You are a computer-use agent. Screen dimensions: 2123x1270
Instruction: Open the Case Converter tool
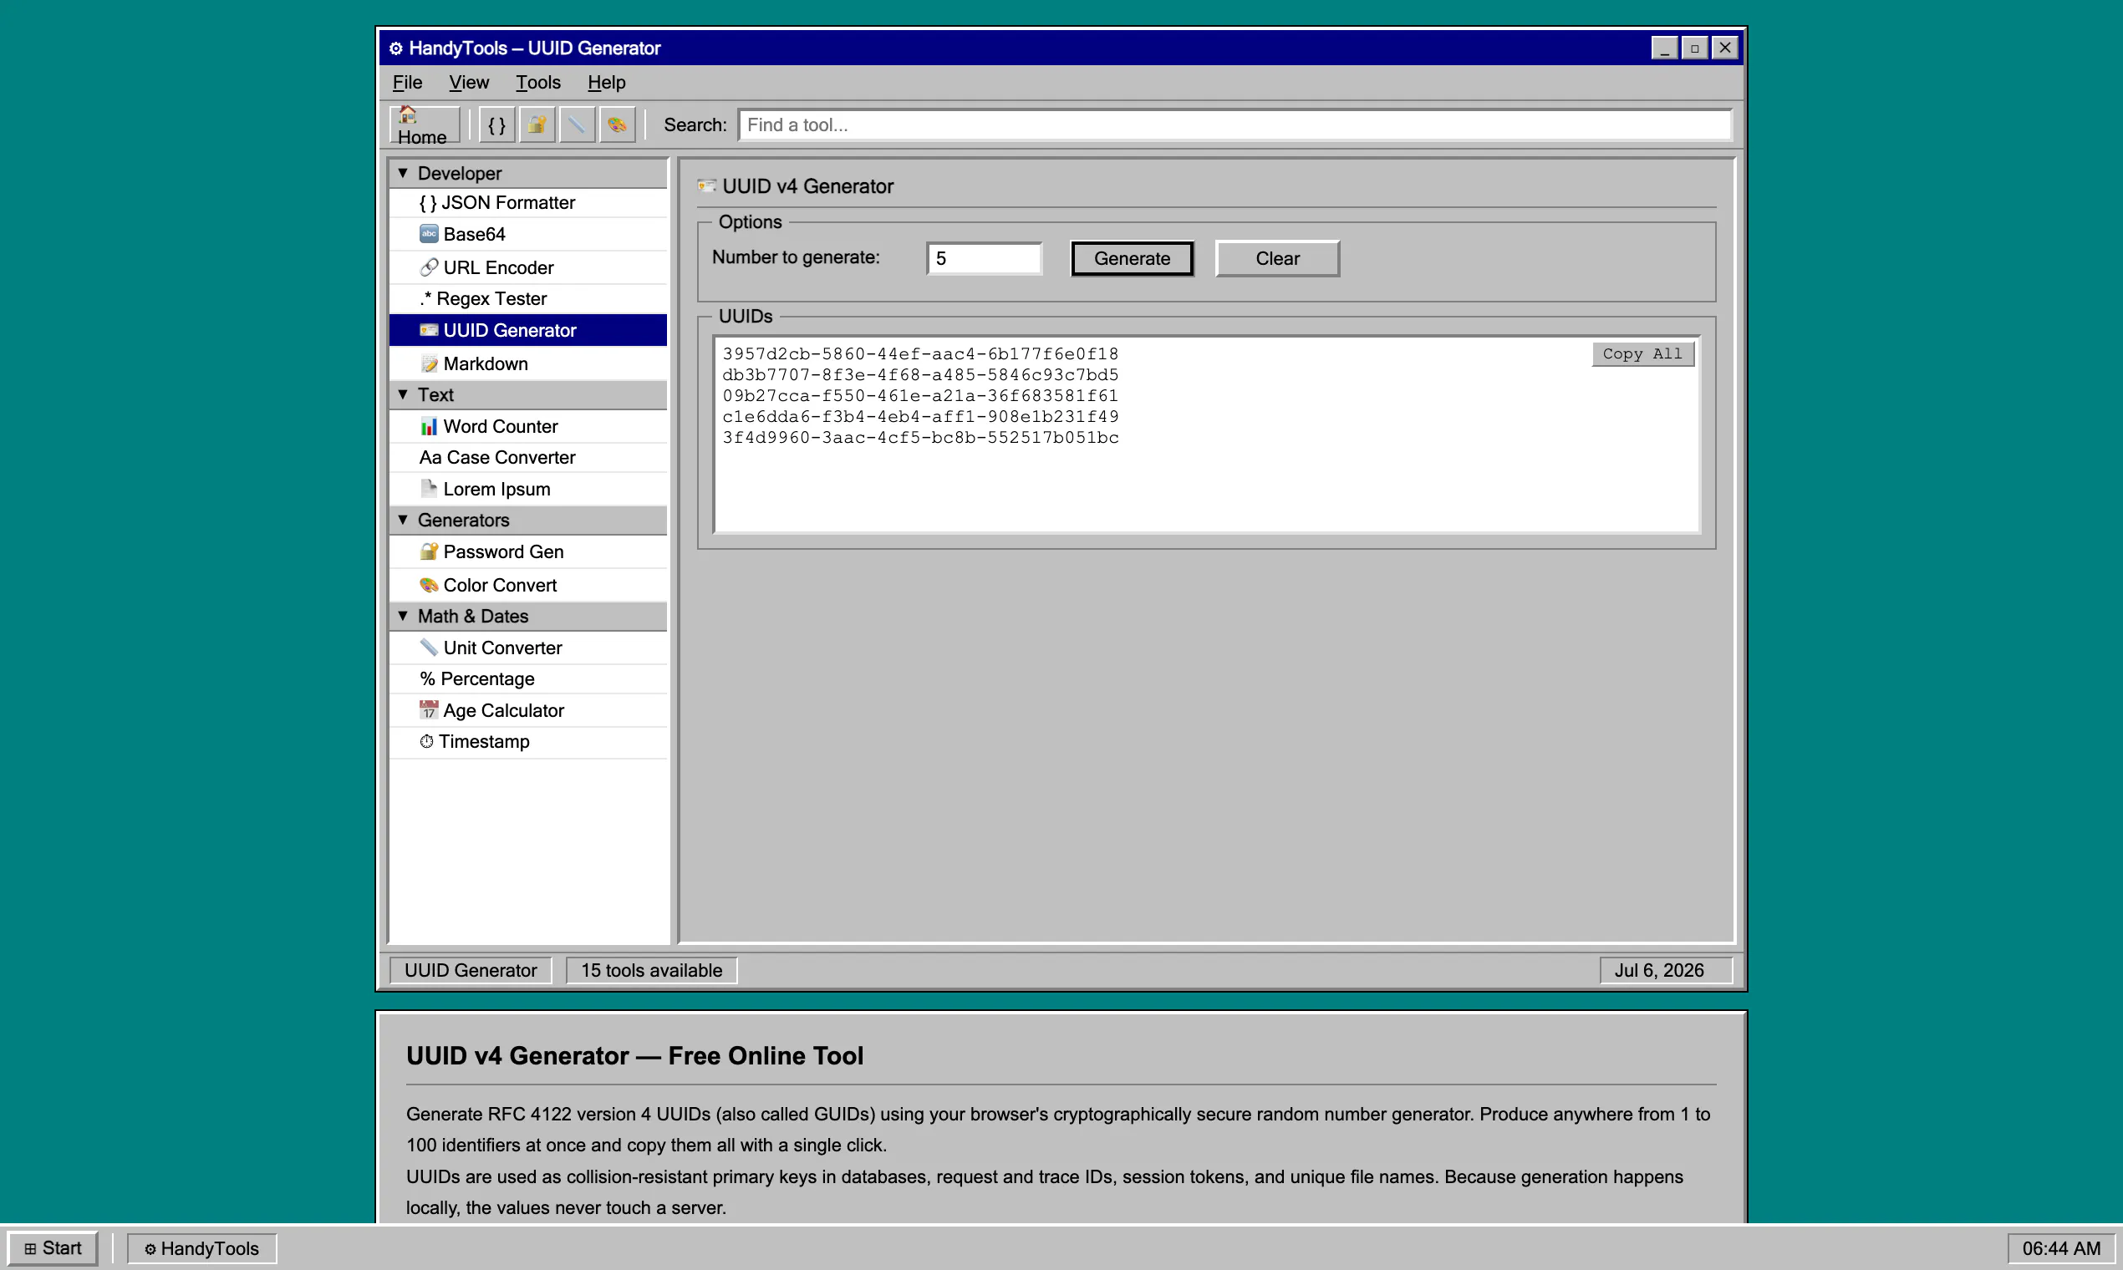[x=527, y=458]
